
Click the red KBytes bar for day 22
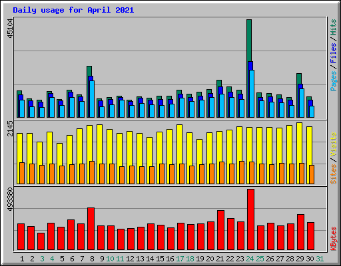[x=231, y=234]
